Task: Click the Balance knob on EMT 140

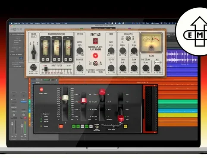Action: 80,68
